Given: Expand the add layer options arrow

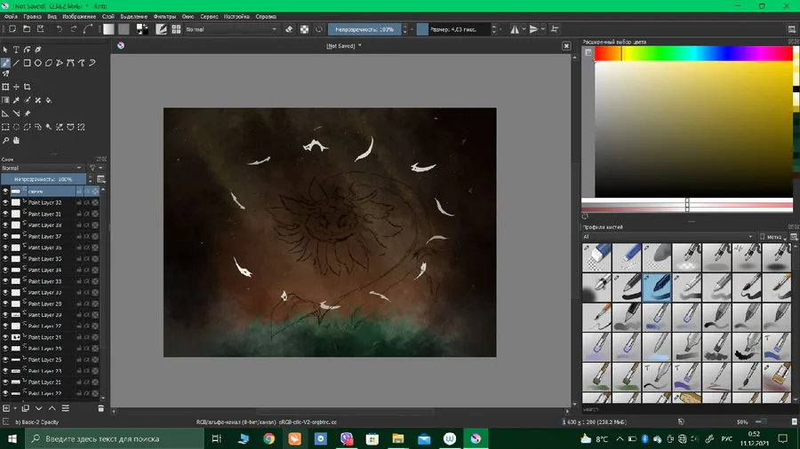Looking at the screenshot, I should click(15, 408).
